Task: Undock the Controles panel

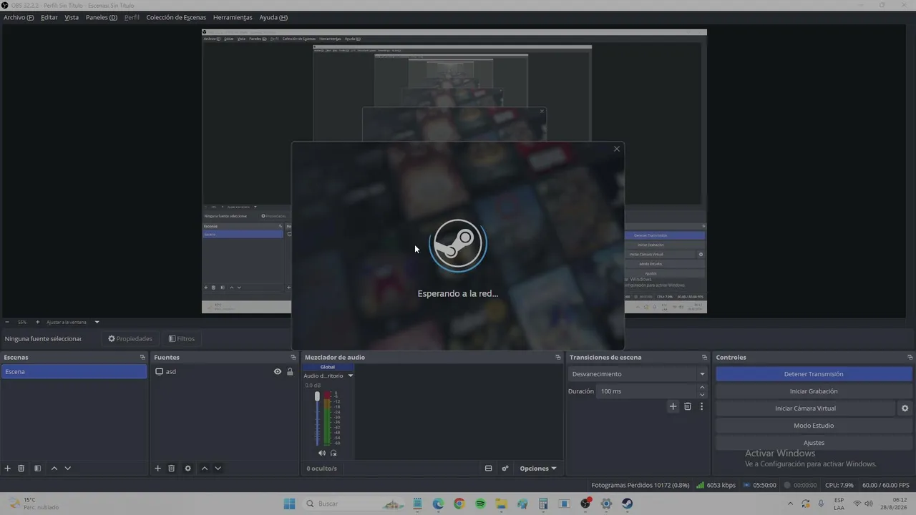Action: (910, 357)
